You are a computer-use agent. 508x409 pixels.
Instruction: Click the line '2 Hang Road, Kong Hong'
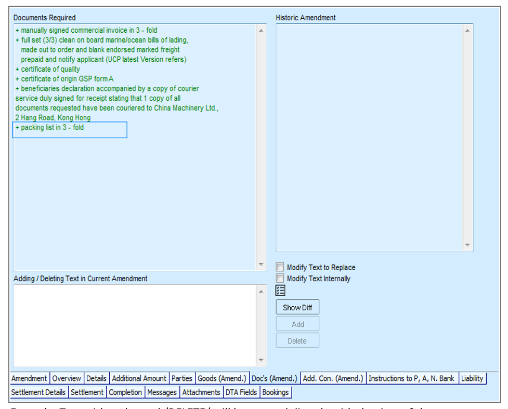click(53, 117)
